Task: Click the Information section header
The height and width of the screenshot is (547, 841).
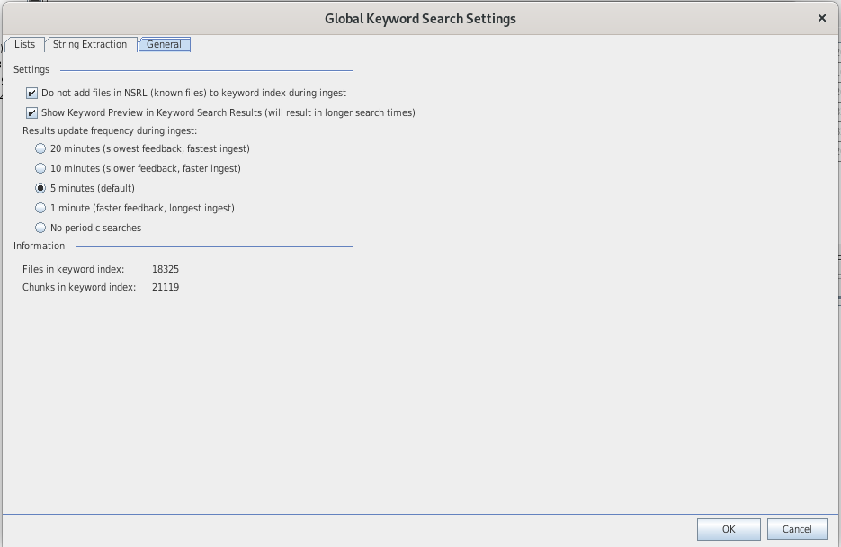Action: tap(40, 246)
